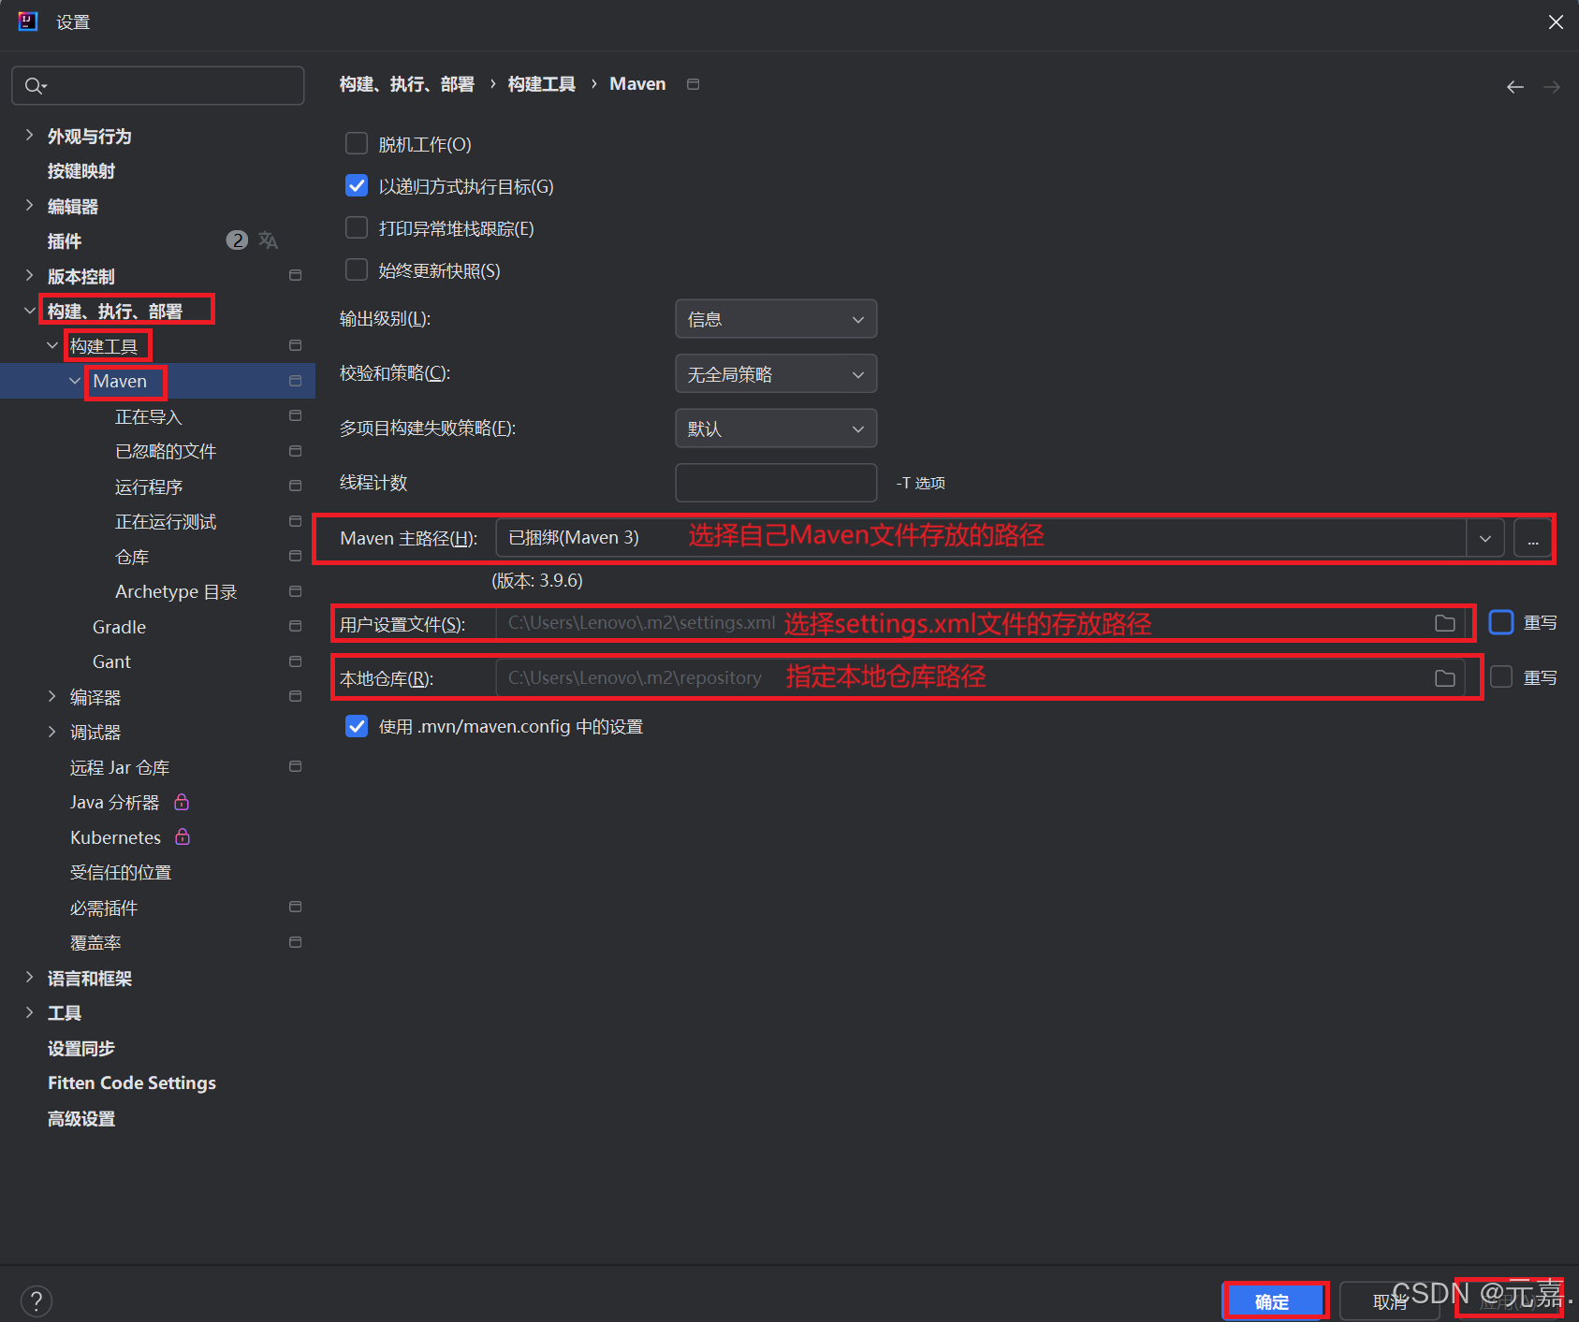This screenshot has height=1322, width=1579.
Task: Open help with the question mark icon
Action: (x=36, y=1300)
